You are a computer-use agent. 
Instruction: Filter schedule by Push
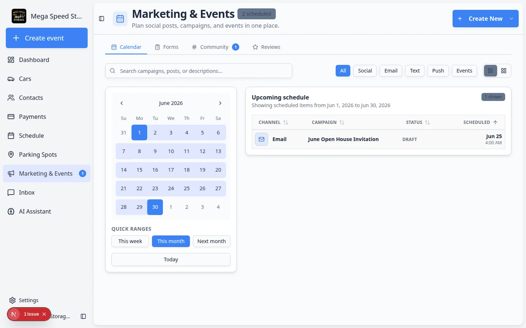(438, 71)
